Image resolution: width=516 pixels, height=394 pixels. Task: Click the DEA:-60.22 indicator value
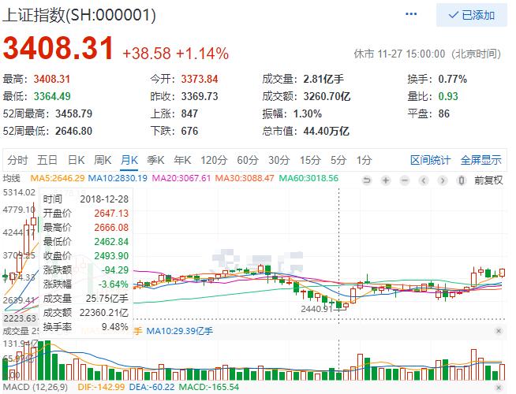(x=151, y=387)
